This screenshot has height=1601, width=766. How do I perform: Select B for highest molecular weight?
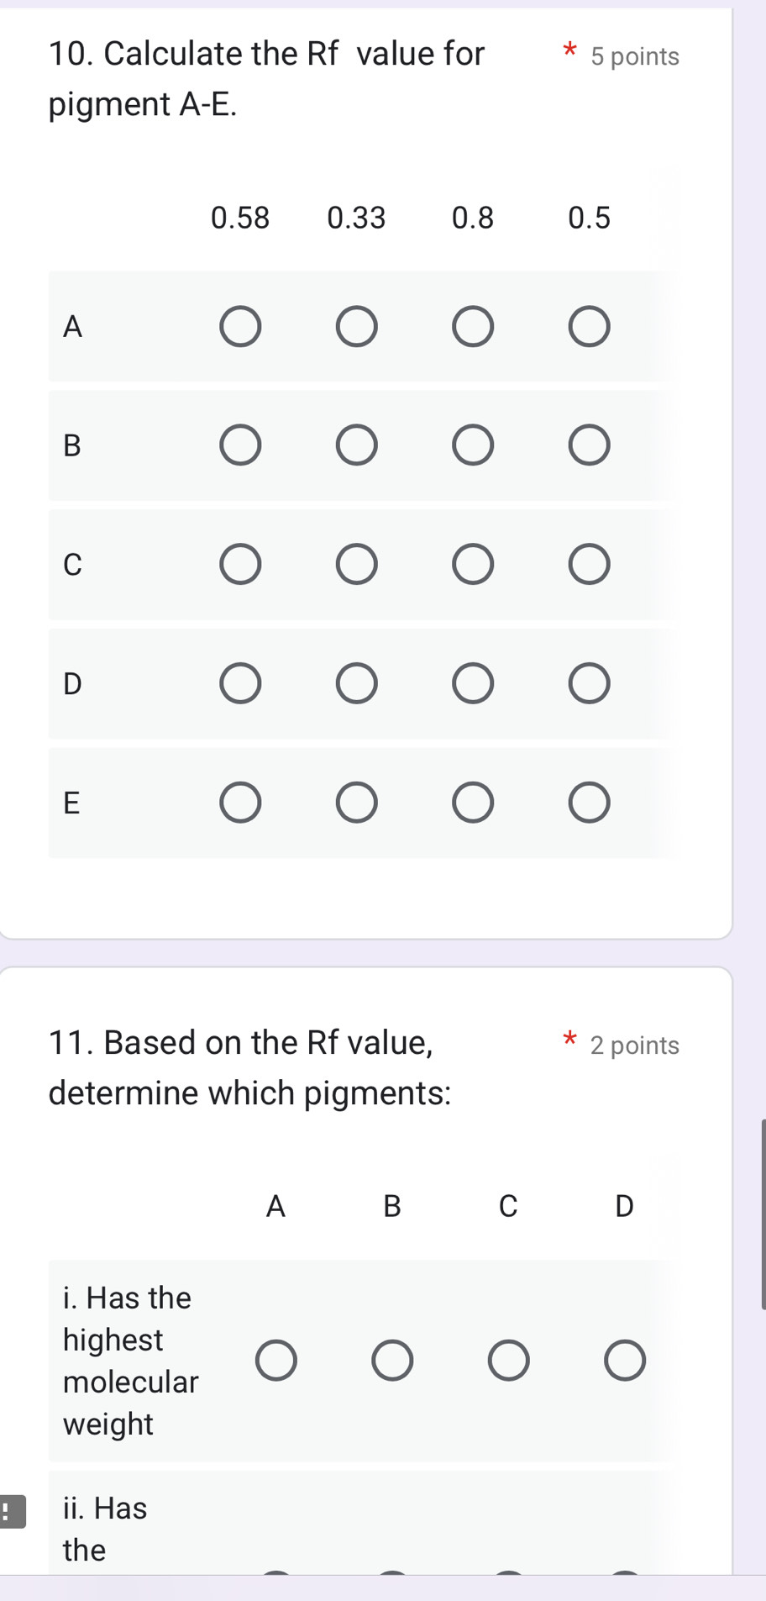392,1361
